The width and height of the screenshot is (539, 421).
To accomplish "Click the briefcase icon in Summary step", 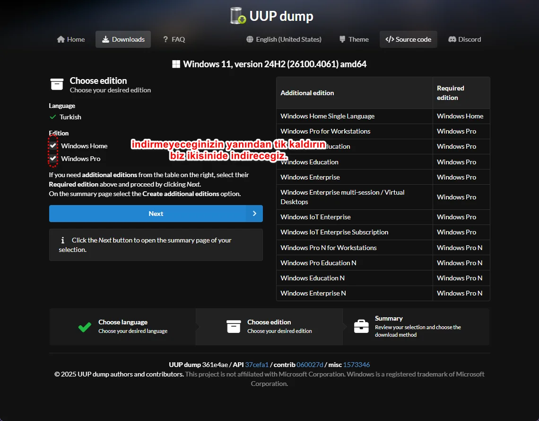I will (361, 326).
